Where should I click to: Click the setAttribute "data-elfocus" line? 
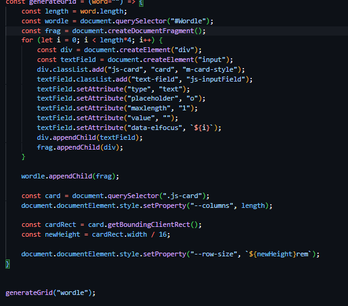129,128
